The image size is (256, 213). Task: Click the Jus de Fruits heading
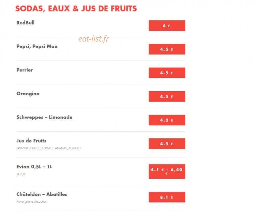click(x=31, y=141)
